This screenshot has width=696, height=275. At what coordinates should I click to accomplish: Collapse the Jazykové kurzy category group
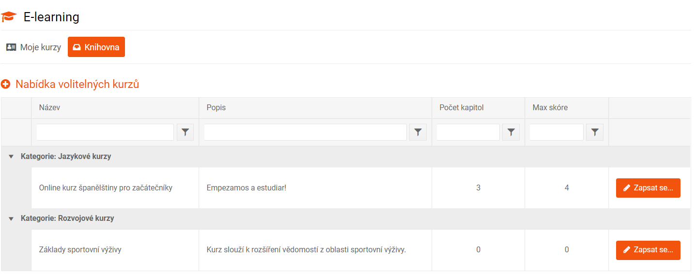(x=11, y=157)
